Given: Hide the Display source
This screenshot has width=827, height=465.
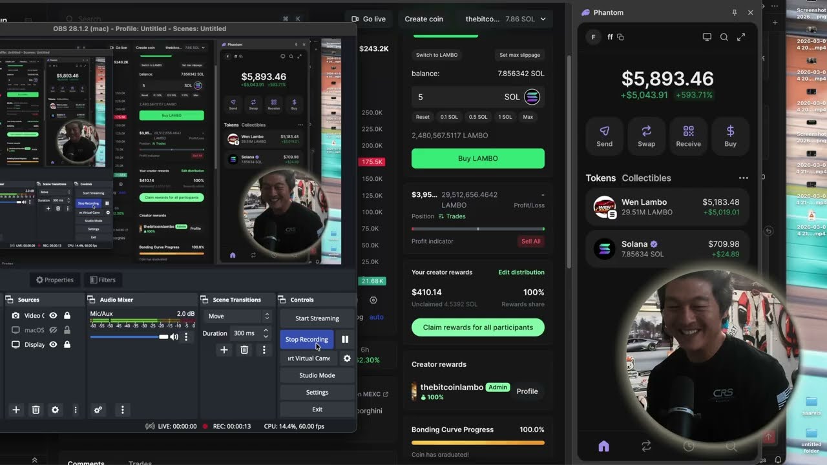Looking at the screenshot, I should (53, 345).
